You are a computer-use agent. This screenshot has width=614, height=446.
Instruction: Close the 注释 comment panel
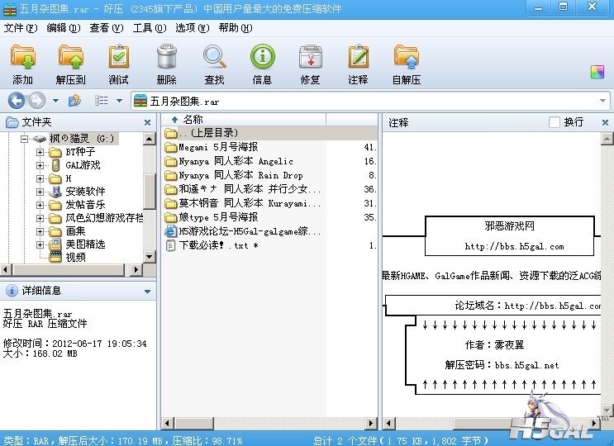pos(605,122)
